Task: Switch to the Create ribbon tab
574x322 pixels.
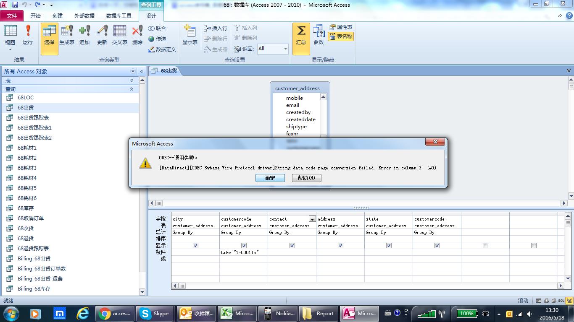Action: pos(58,16)
